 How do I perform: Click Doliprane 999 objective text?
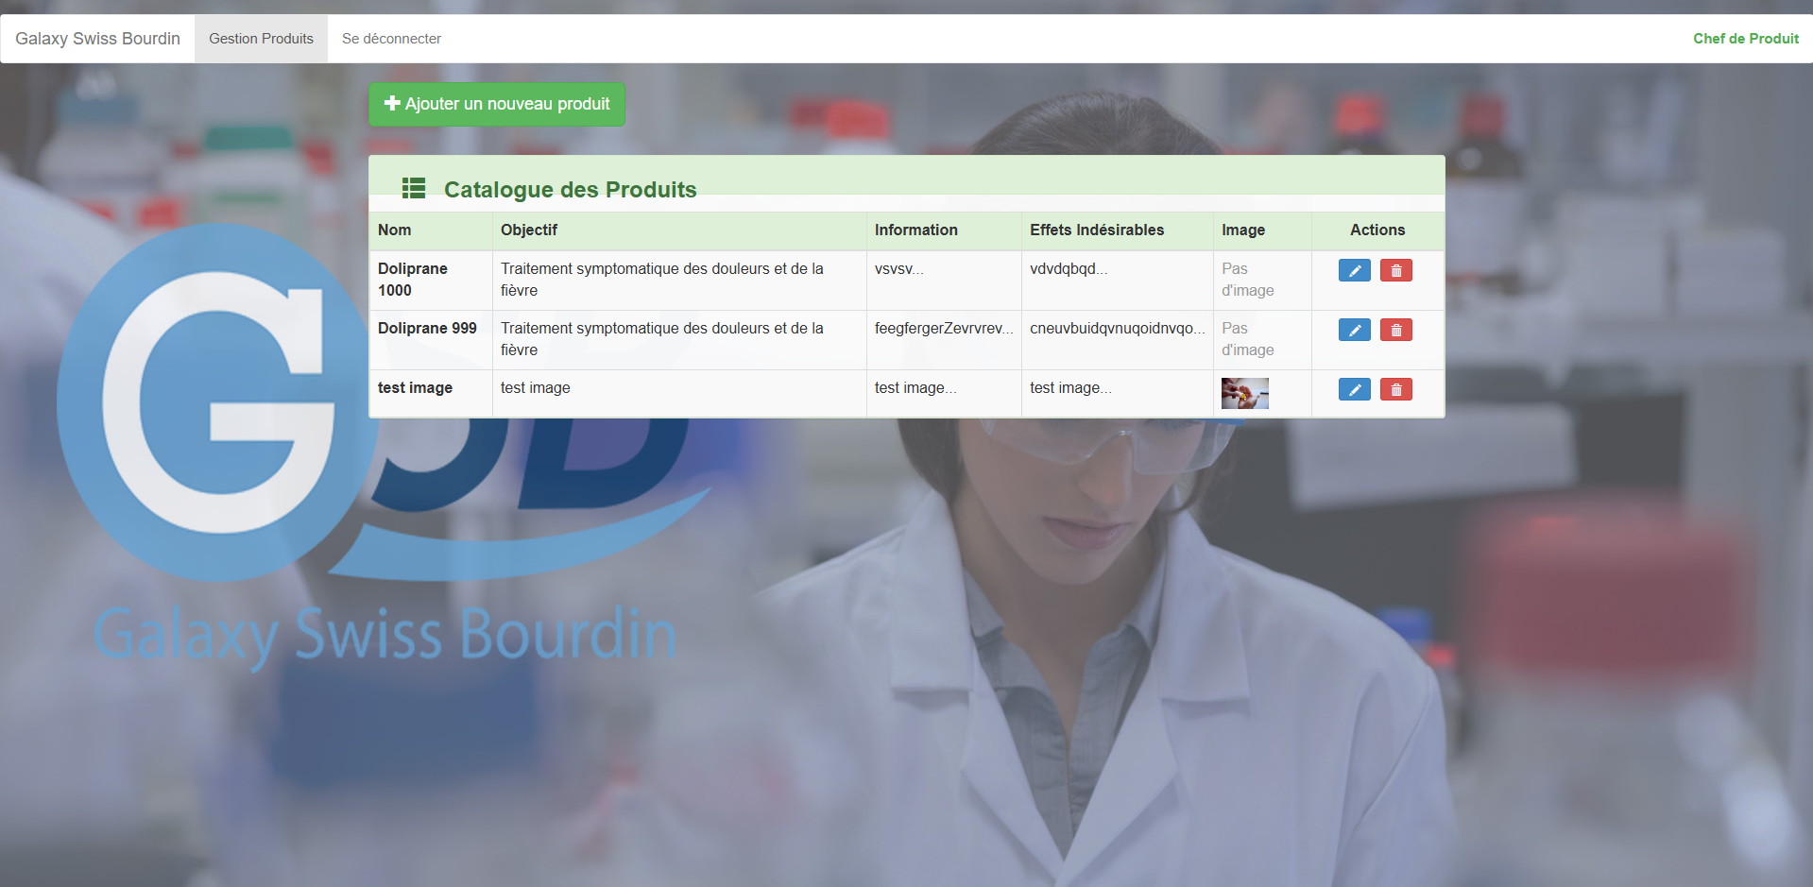point(661,339)
